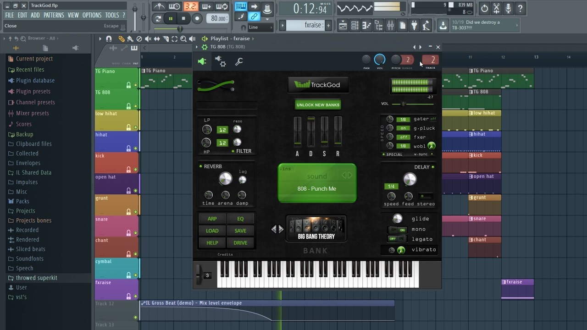This screenshot has height=330, width=587.
Task: Open the OPTIONS menu
Action: pyautogui.click(x=92, y=15)
